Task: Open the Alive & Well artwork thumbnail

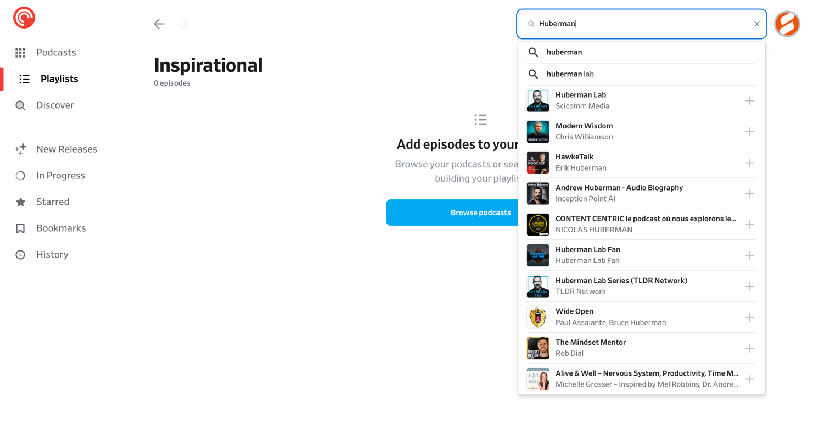Action: (538, 379)
